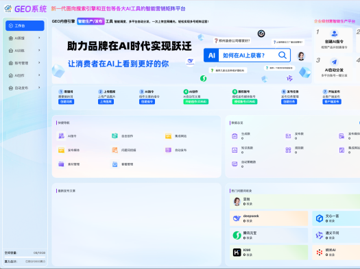Viewport: 360px width, 269px height.
Task: Open the 集成网站 quick navigation icon
Action: click(x=168, y=136)
